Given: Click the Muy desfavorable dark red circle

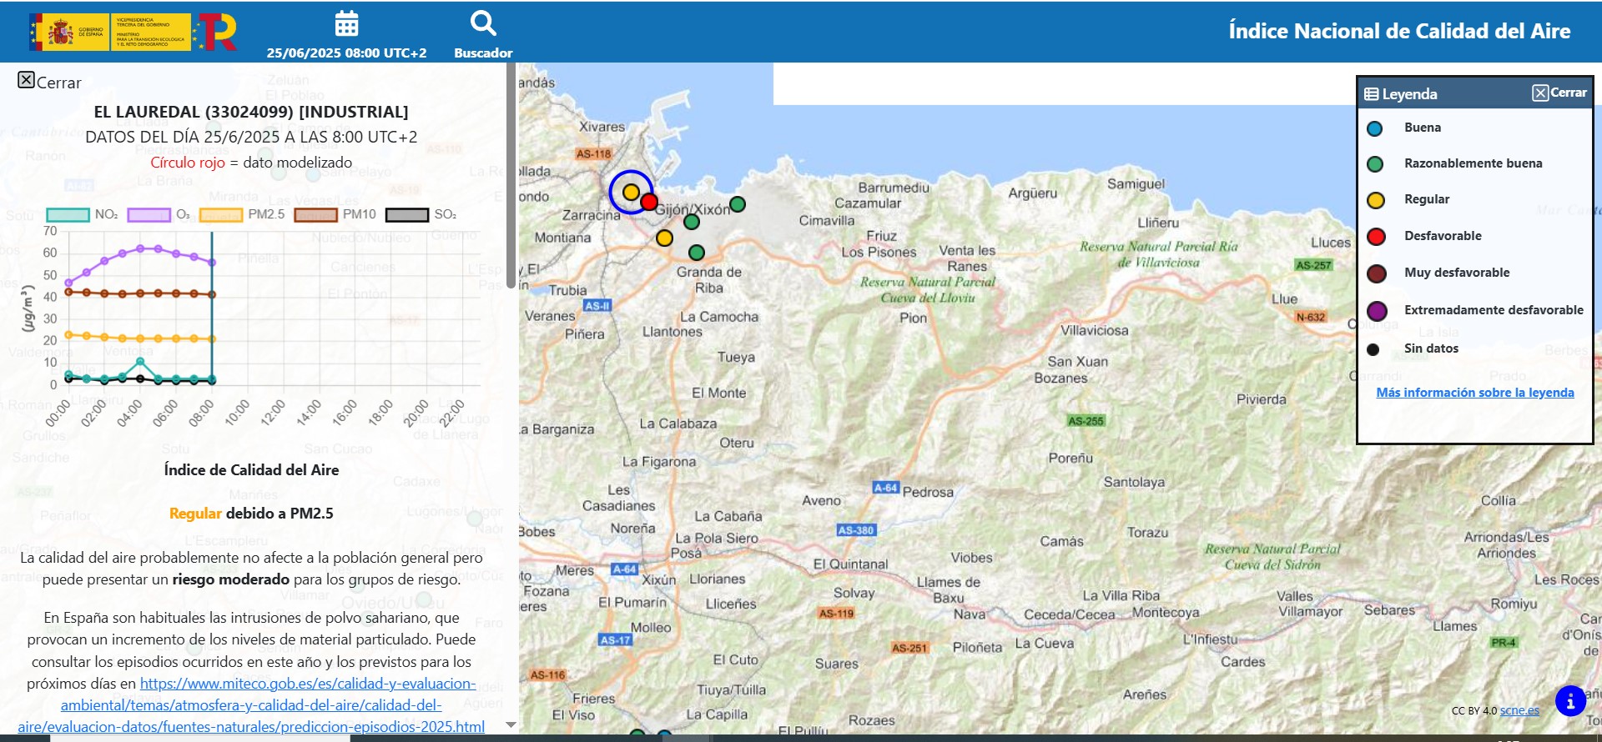Looking at the screenshot, I should coord(1377,273).
